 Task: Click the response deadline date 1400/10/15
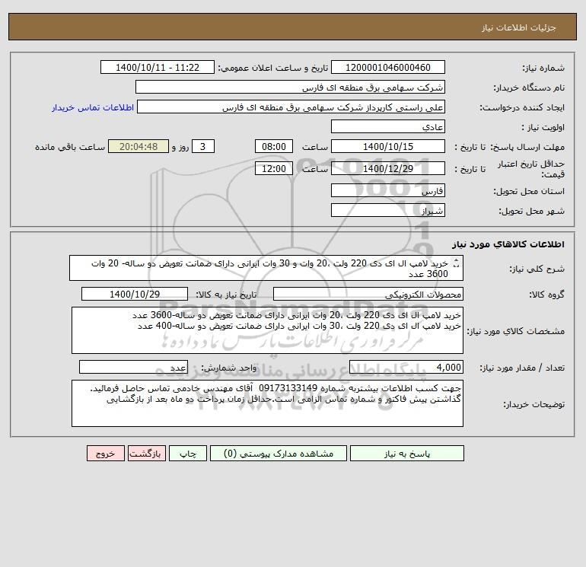coord(388,147)
